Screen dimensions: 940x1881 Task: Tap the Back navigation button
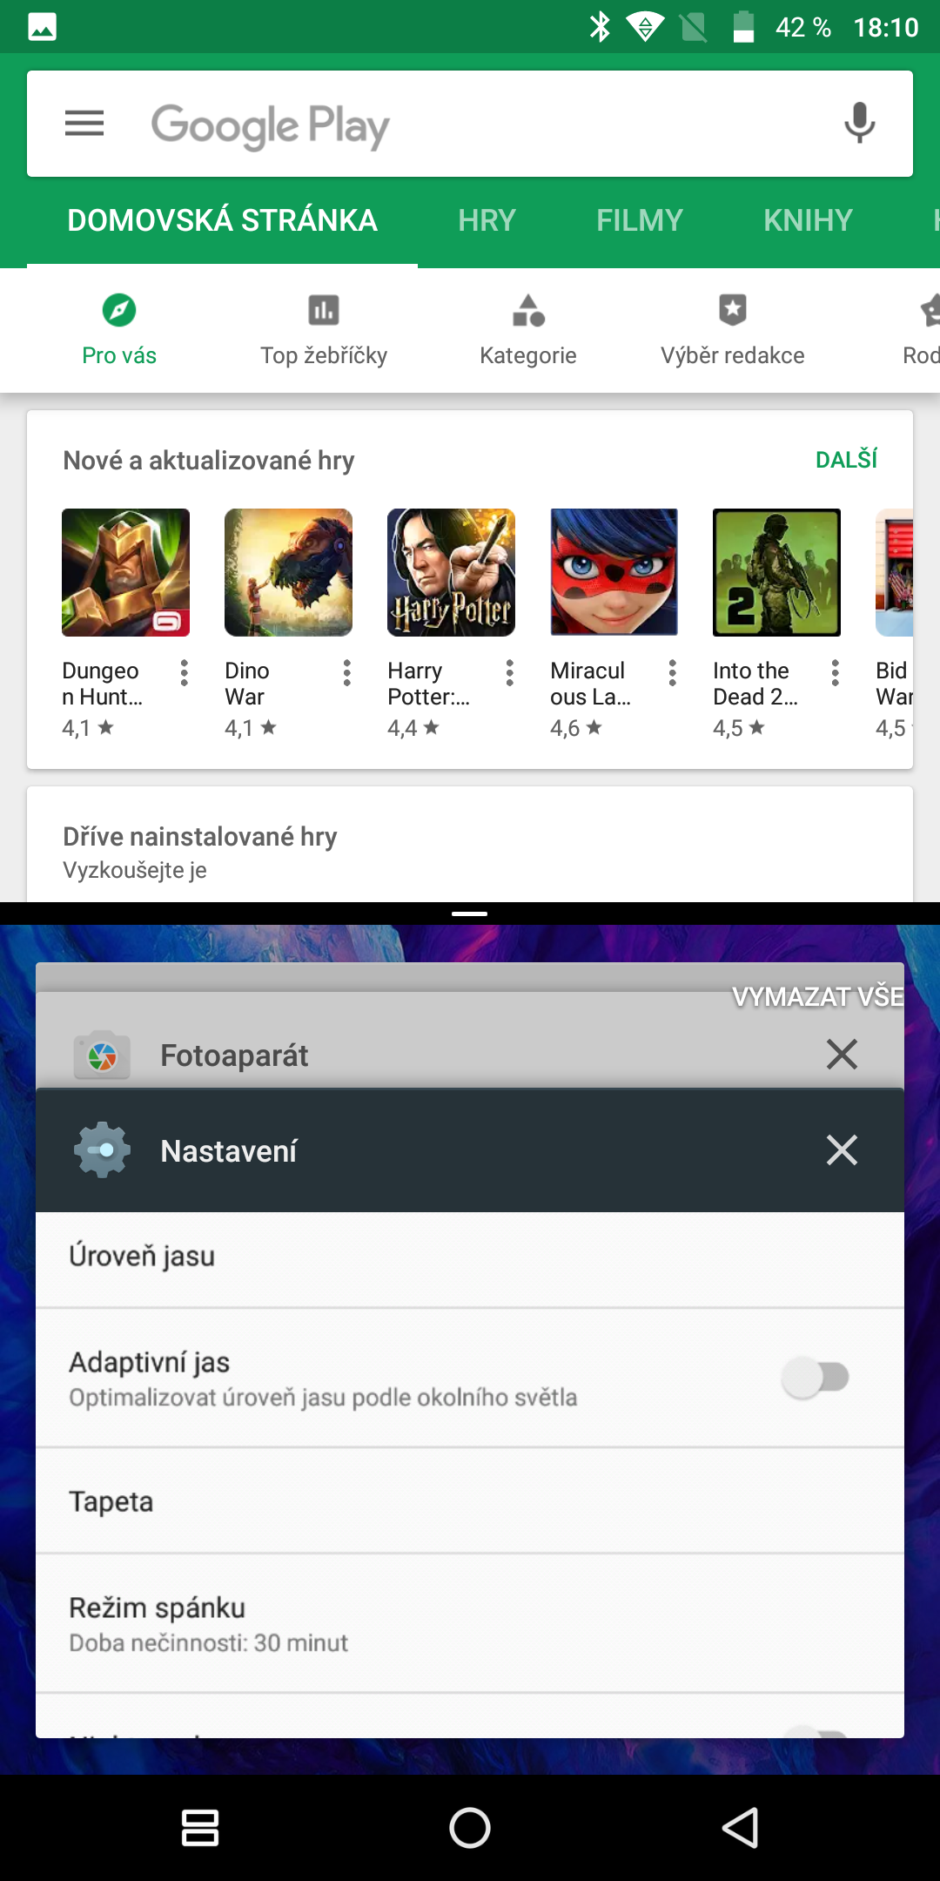(740, 1827)
